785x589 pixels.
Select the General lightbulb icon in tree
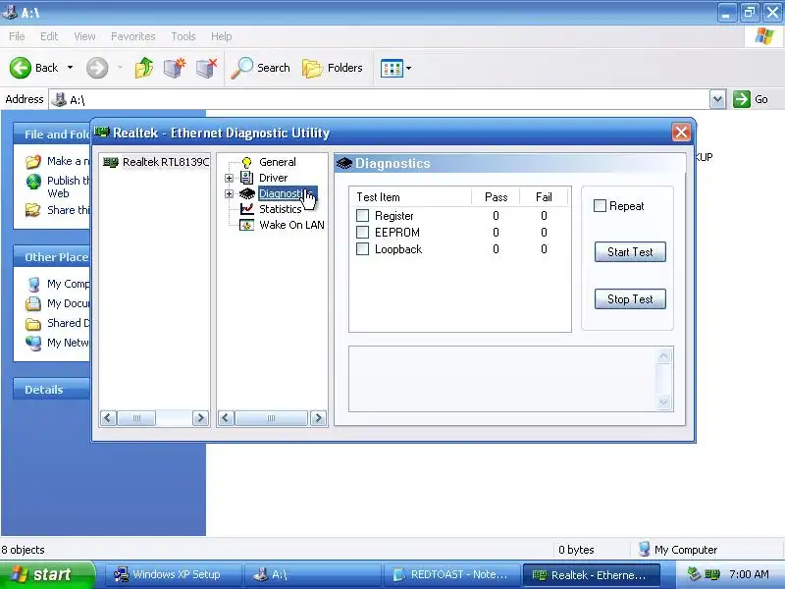coord(247,162)
